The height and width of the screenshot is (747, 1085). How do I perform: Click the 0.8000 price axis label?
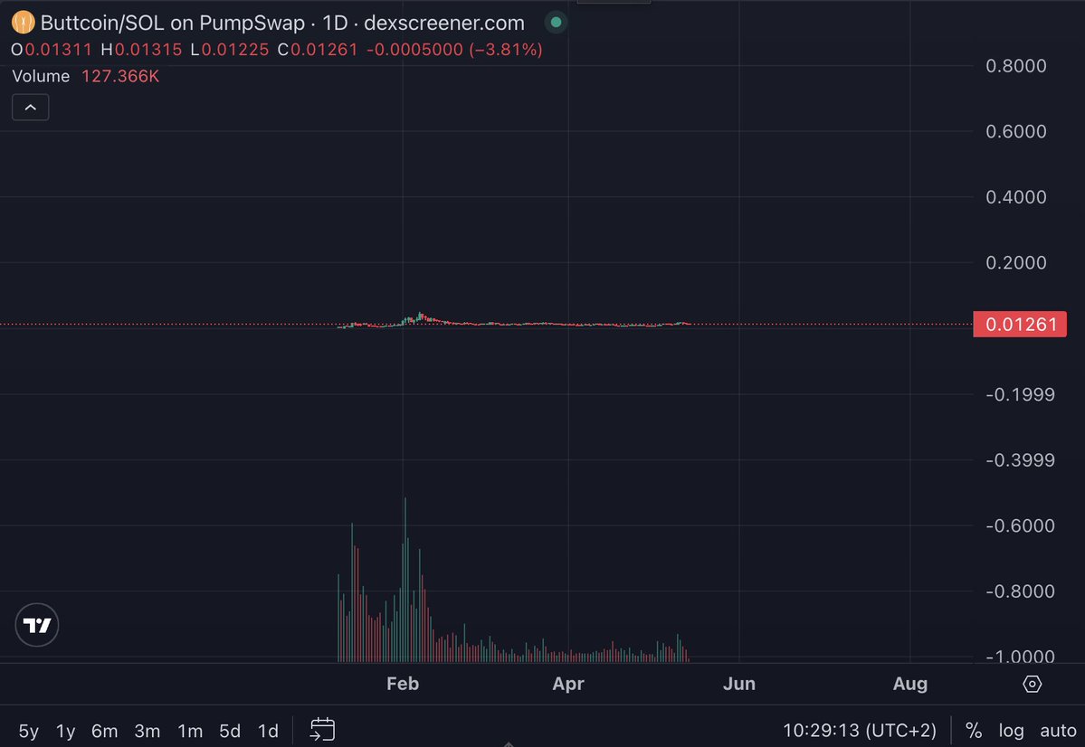tap(1016, 66)
